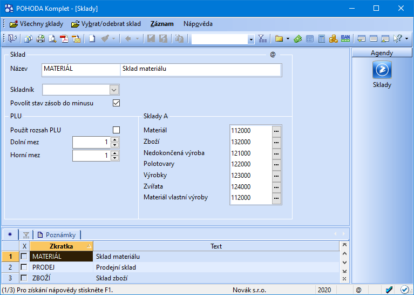Check the X box for MATERIÁL row
The height and width of the screenshot is (295, 414).
pos(24,256)
